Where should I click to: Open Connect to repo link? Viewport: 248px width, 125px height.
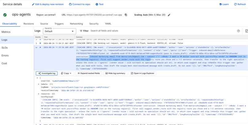pos(80,4)
